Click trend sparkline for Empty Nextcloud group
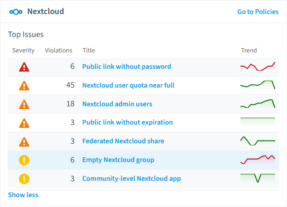 [x=258, y=160]
